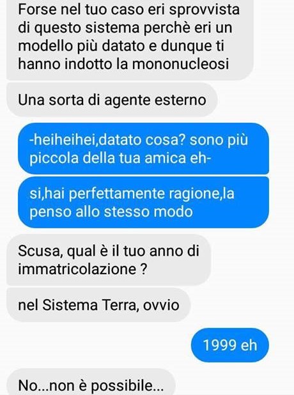Tap the word 'immatricolazione' in the grey bubble
The width and height of the screenshot is (294, 395).
coord(77,269)
